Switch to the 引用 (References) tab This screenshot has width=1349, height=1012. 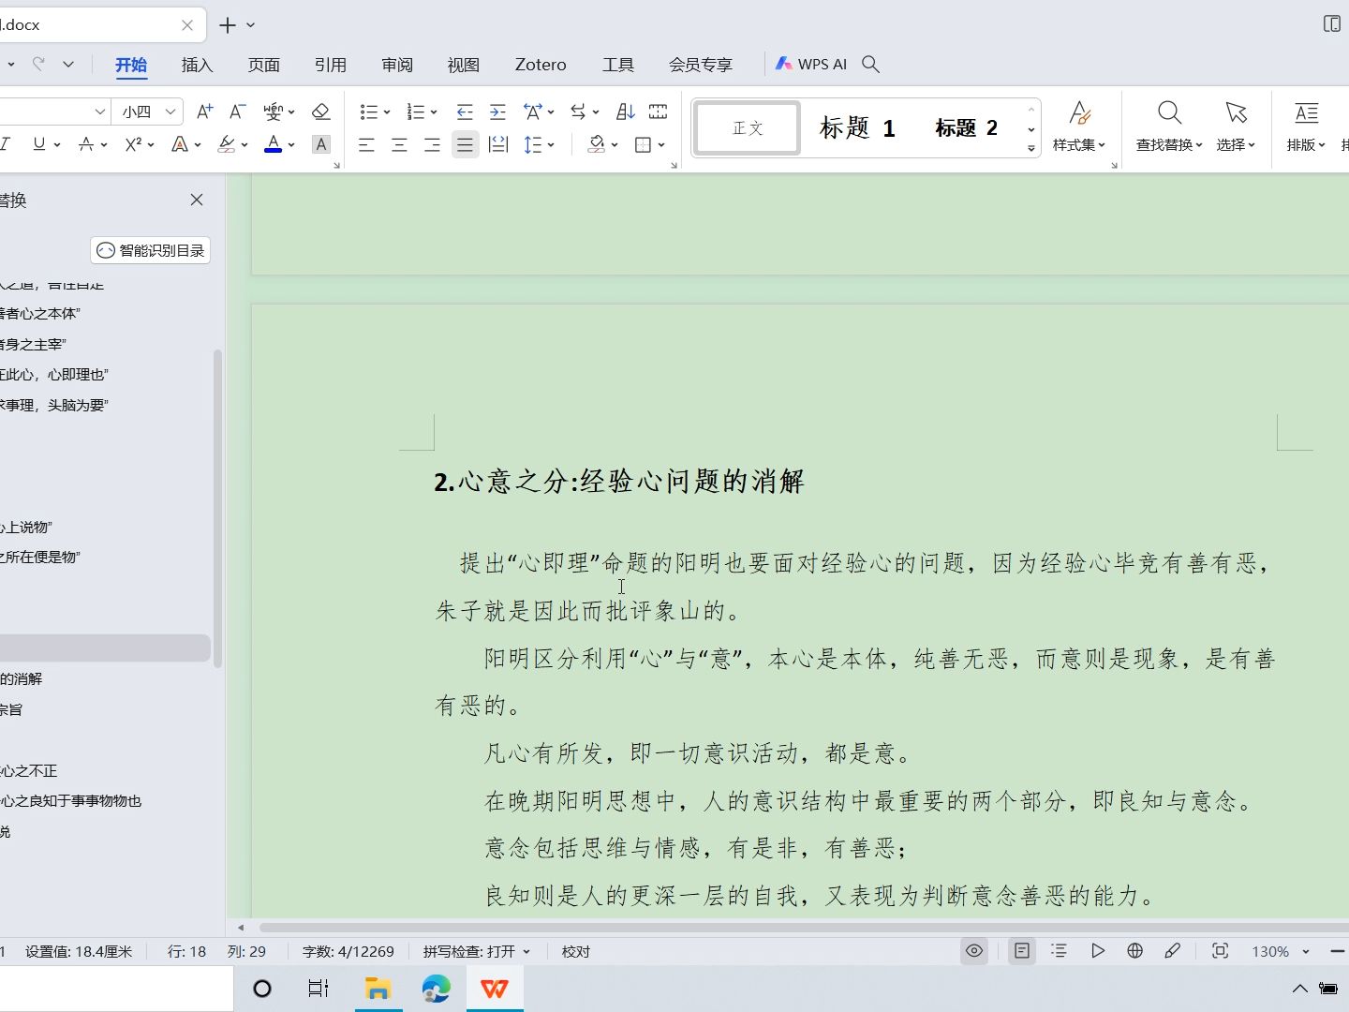(x=331, y=65)
